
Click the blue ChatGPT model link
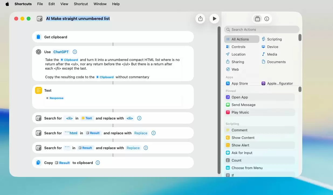point(60,52)
